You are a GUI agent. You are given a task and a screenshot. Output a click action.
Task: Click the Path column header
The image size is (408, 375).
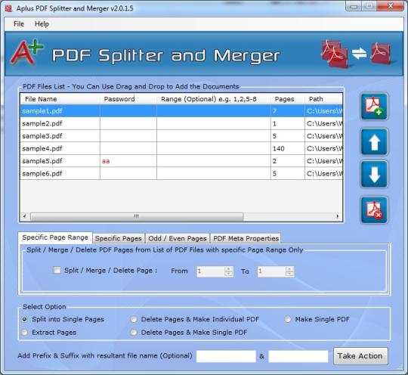point(323,99)
